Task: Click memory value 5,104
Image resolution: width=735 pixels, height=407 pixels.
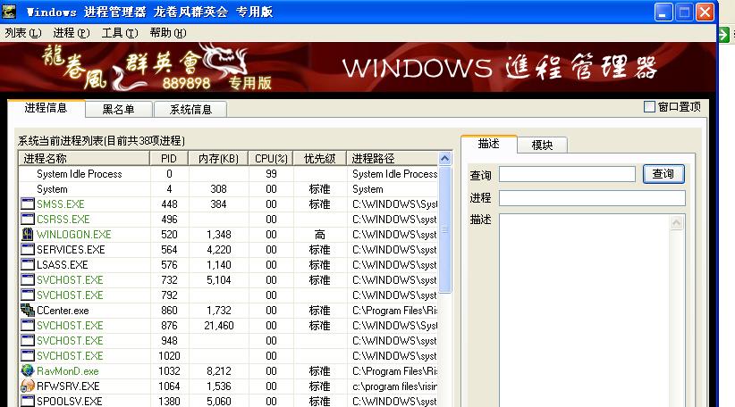Action: click(x=218, y=279)
